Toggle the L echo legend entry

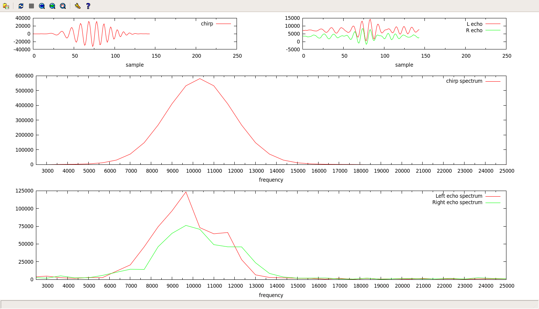click(474, 24)
